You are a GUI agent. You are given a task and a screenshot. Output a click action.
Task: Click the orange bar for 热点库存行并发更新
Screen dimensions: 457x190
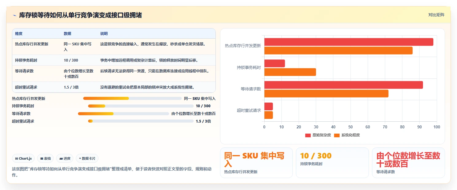click(338, 51)
